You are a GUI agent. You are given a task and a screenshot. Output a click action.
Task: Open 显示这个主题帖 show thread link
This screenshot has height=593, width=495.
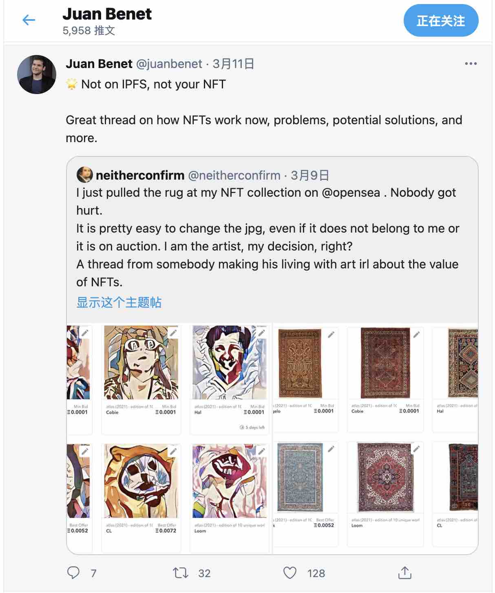point(119,302)
